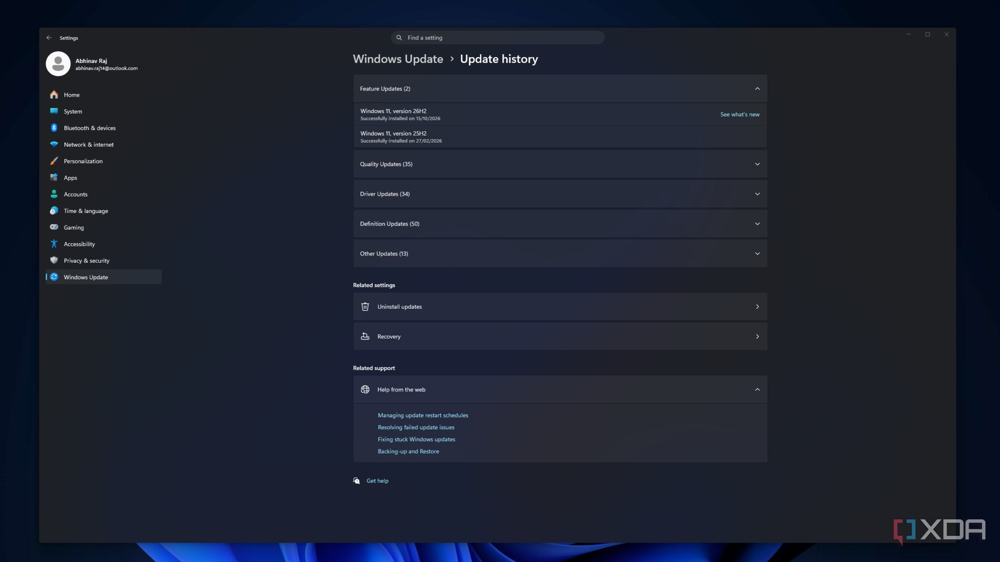
Task: Open Resolving failed update issues link
Action: click(416, 427)
